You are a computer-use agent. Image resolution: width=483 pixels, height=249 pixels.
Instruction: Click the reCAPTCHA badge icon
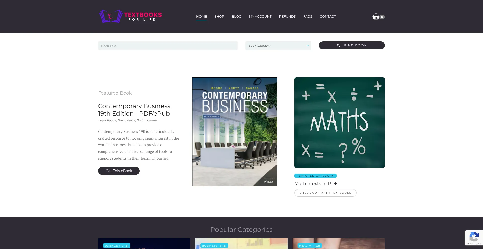[x=474, y=237]
